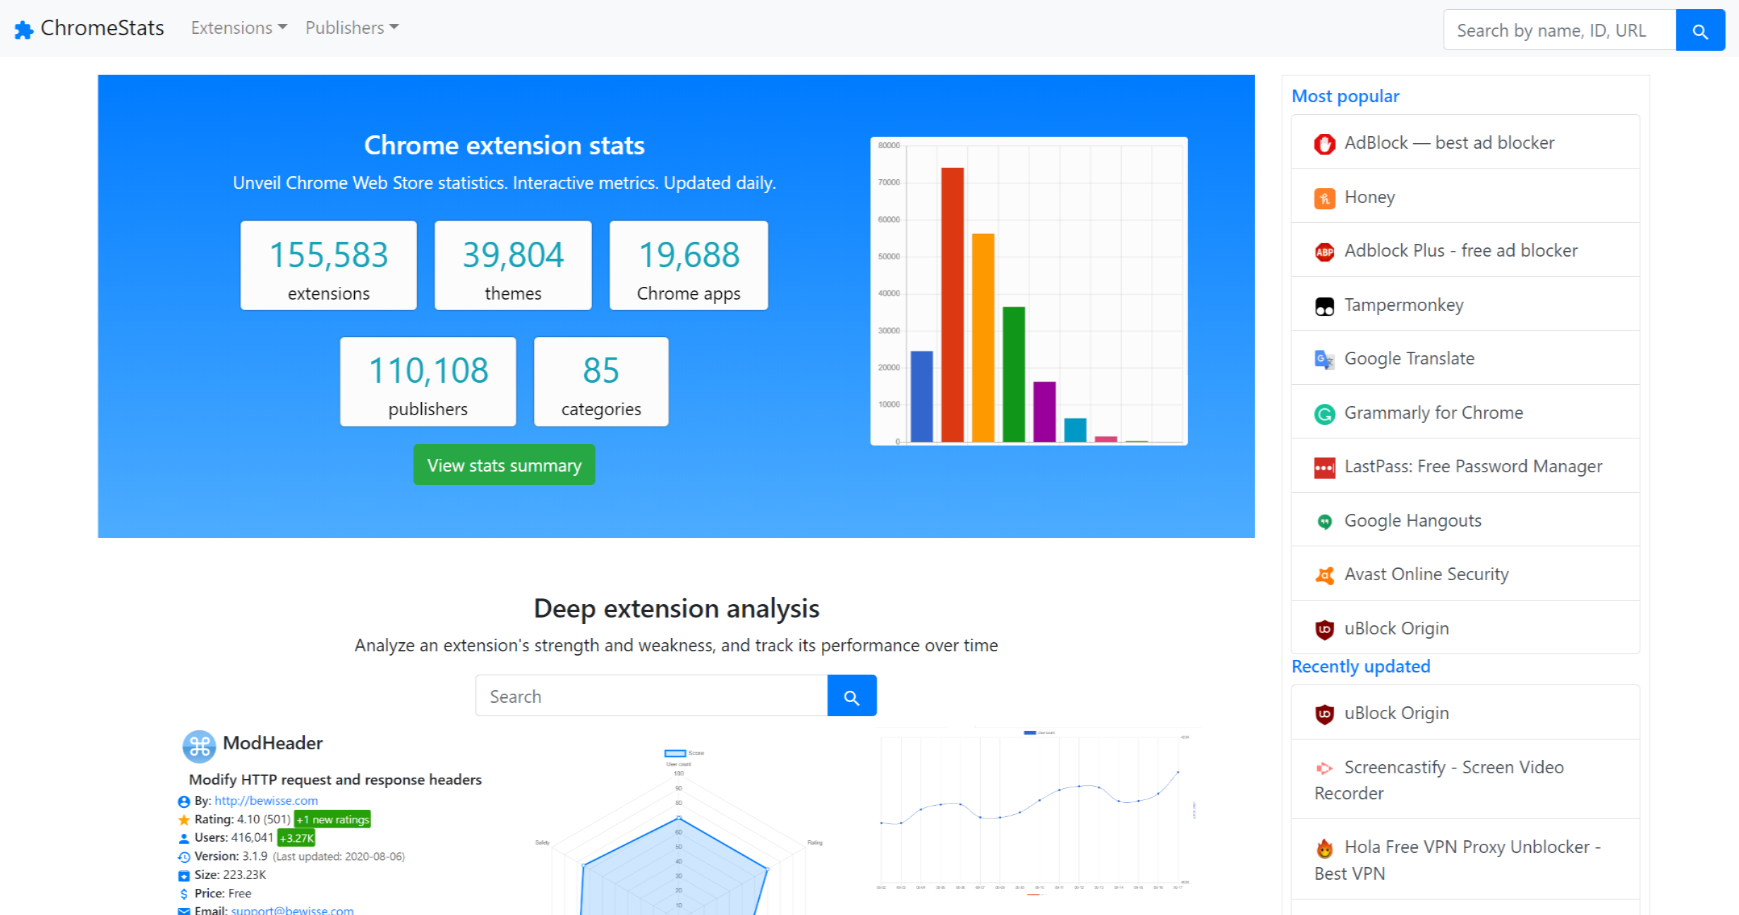This screenshot has height=915, width=1739.
Task: Click the +3.27K users badge
Action: tap(296, 837)
